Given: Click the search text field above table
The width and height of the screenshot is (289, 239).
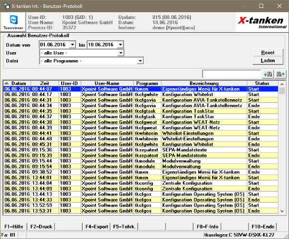Looking at the screenshot, I should 232,74.
